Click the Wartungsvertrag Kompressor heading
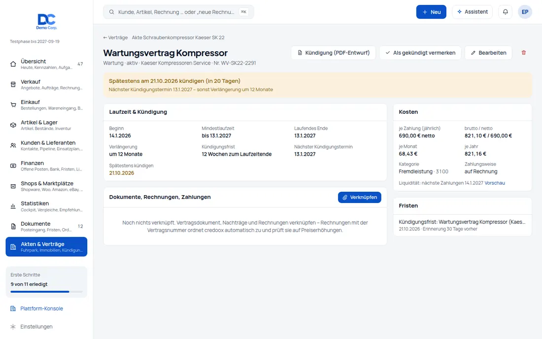 click(x=166, y=53)
